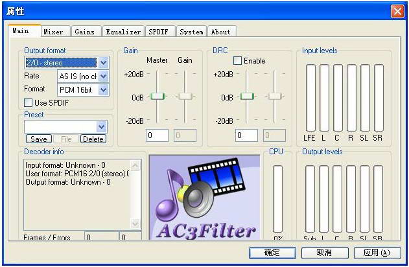Enable the DRC checkbox
409x267 pixels.
pos(237,61)
